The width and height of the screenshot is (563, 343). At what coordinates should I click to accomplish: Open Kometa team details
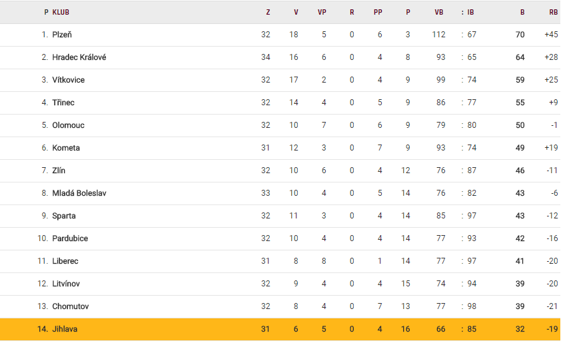pos(66,148)
